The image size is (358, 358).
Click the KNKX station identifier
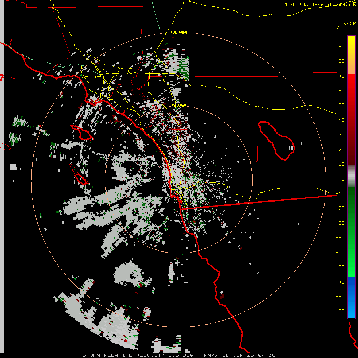(211, 355)
